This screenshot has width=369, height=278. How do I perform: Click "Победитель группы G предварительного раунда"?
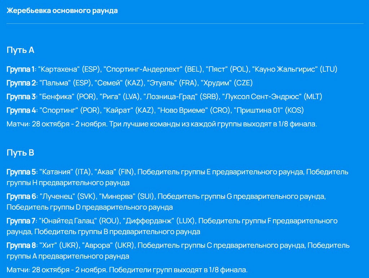click(241, 196)
